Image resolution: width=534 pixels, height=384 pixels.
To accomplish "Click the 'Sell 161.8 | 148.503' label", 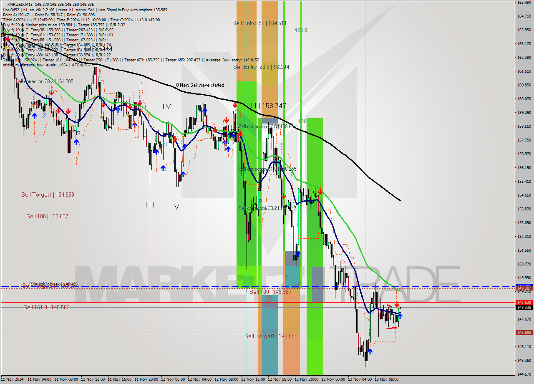I will (x=46, y=307).
